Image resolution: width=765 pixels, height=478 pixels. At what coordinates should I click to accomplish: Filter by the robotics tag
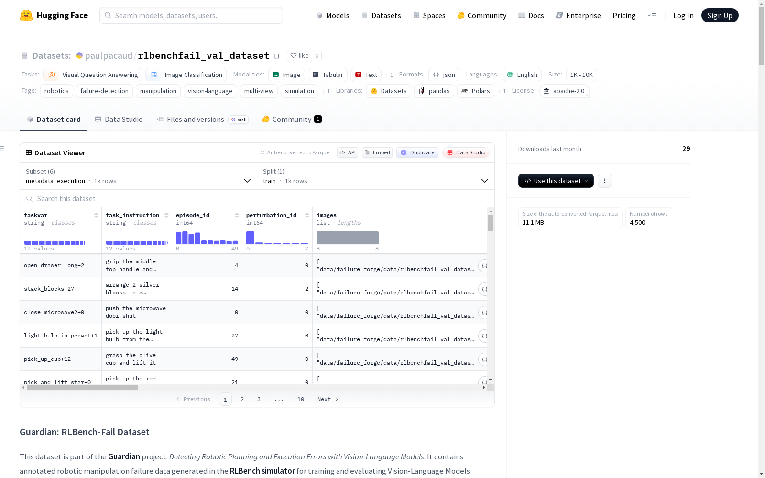pyautogui.click(x=56, y=91)
